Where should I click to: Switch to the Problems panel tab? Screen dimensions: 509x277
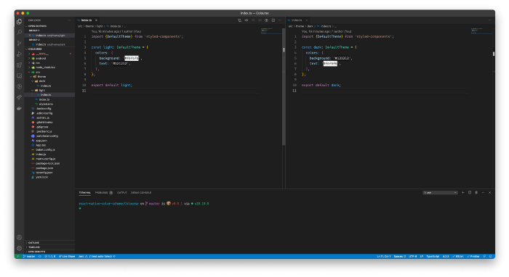click(x=103, y=193)
